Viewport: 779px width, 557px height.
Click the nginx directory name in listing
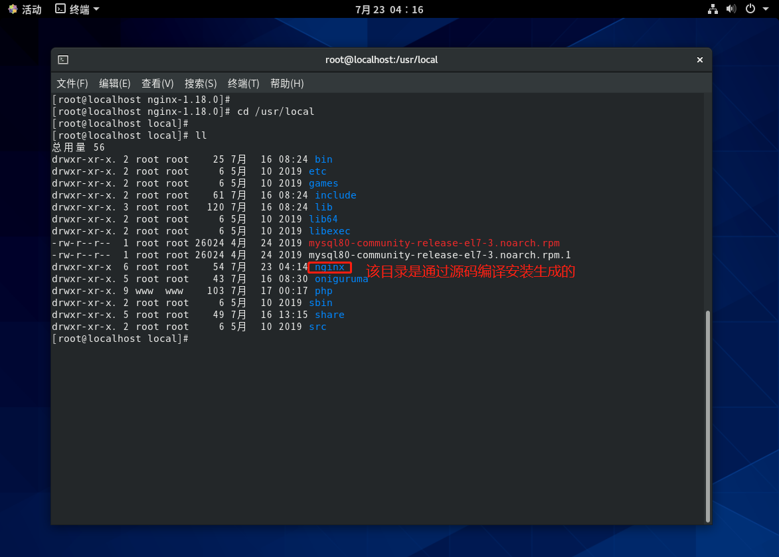pos(329,267)
